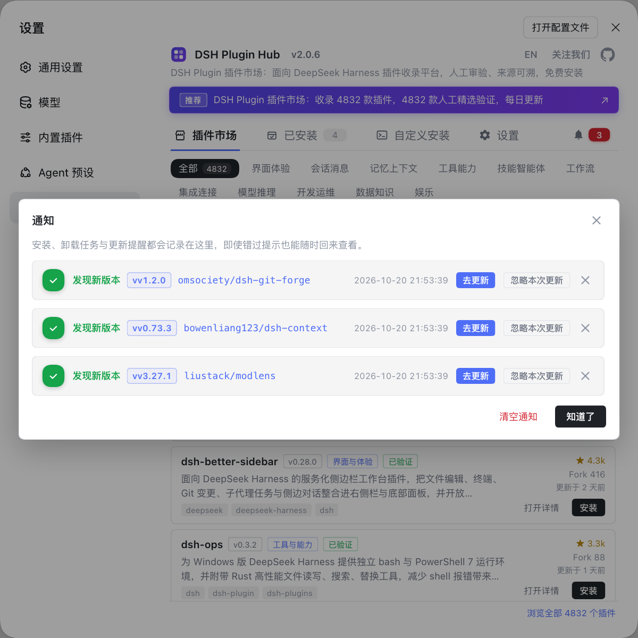Close the 通知 dialog with its X icon

coord(597,221)
